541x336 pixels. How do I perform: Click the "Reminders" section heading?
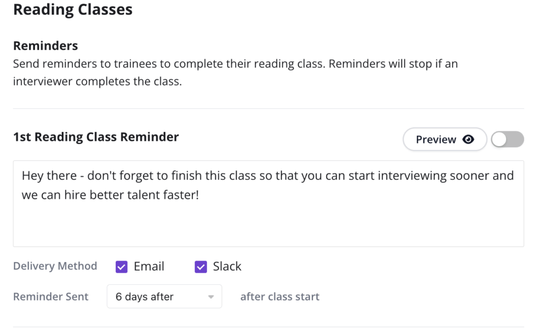pyautogui.click(x=45, y=45)
